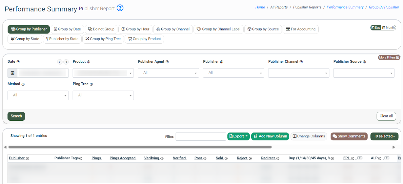403x184 pixels.
Task: Toggle Show Comments
Action: (x=349, y=136)
